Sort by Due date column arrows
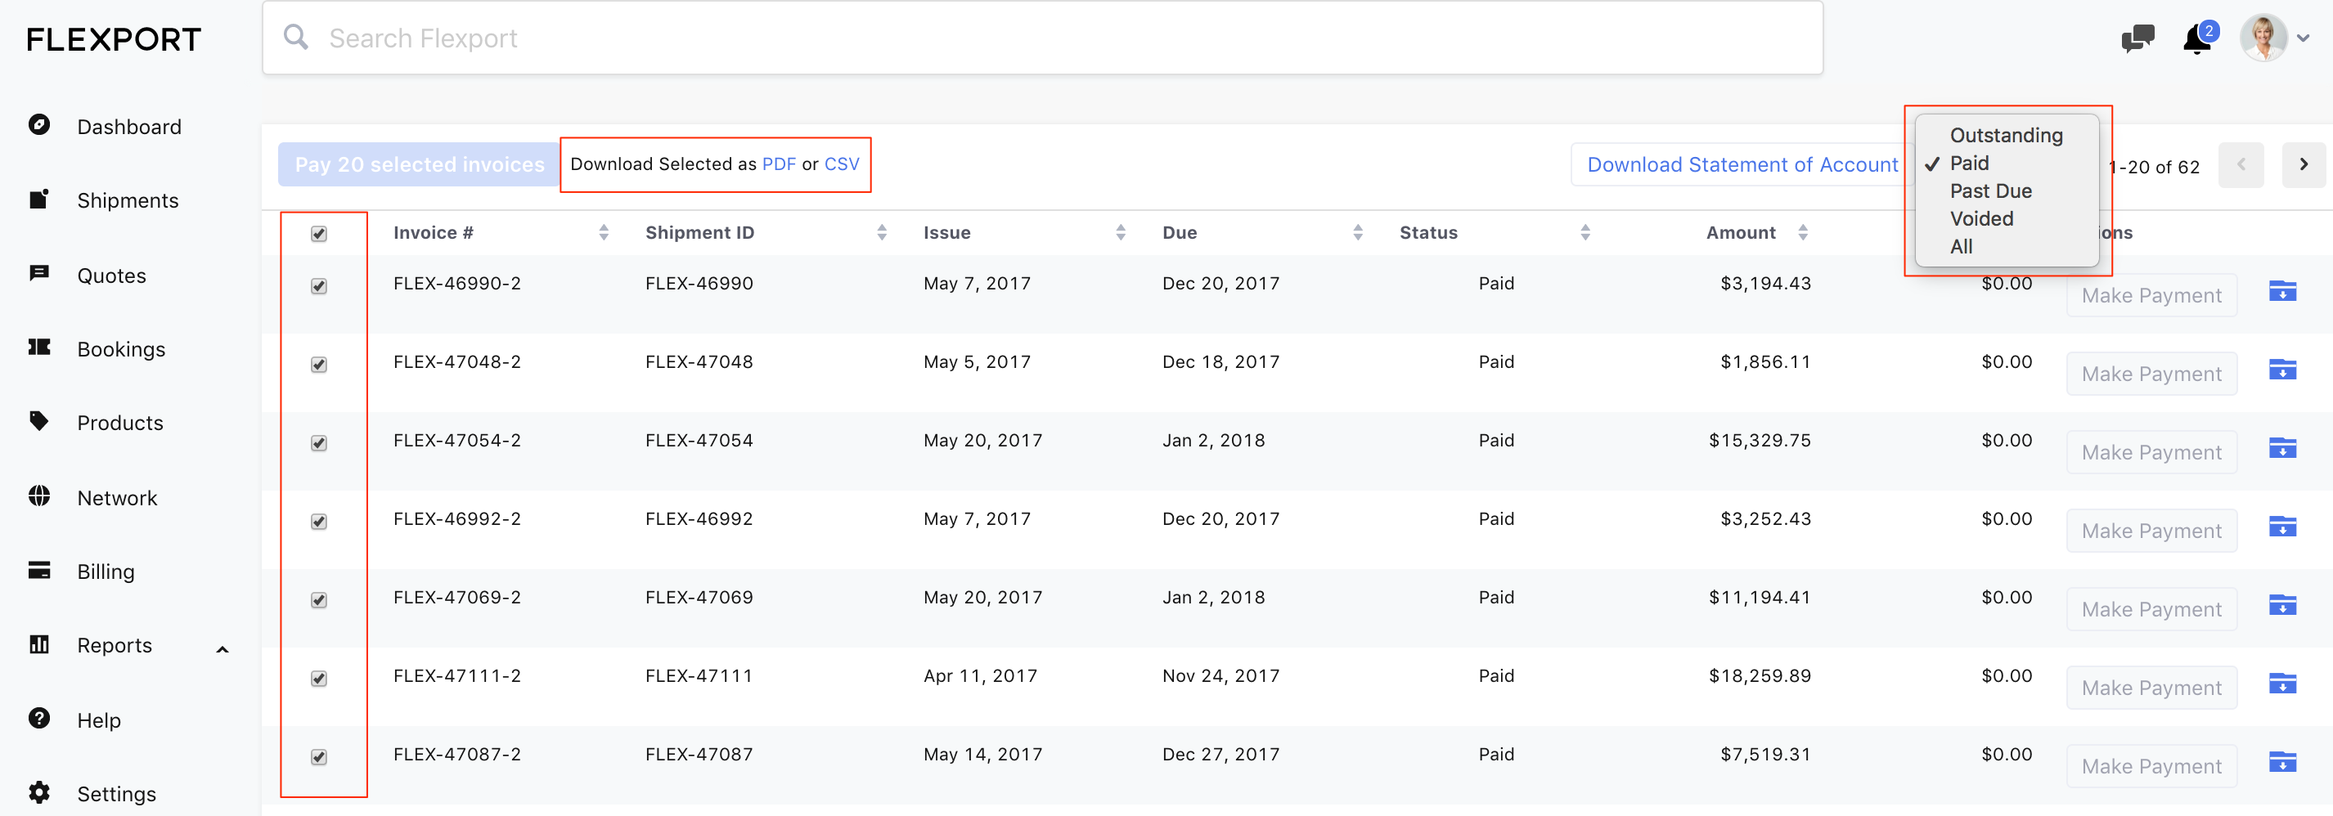 click(x=1359, y=233)
